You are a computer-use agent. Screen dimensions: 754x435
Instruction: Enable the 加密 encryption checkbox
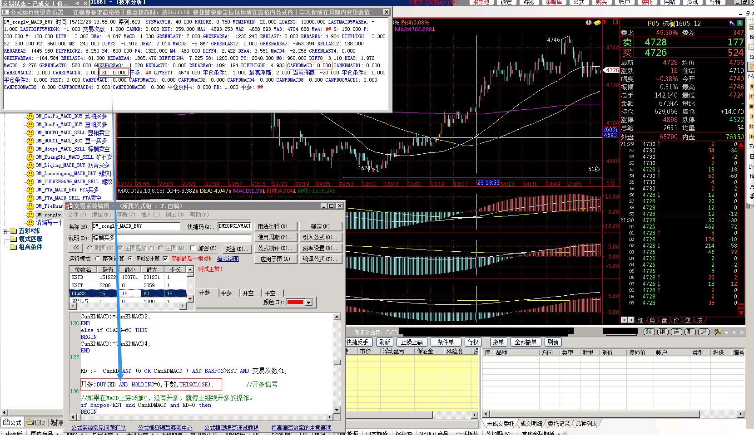193,249
